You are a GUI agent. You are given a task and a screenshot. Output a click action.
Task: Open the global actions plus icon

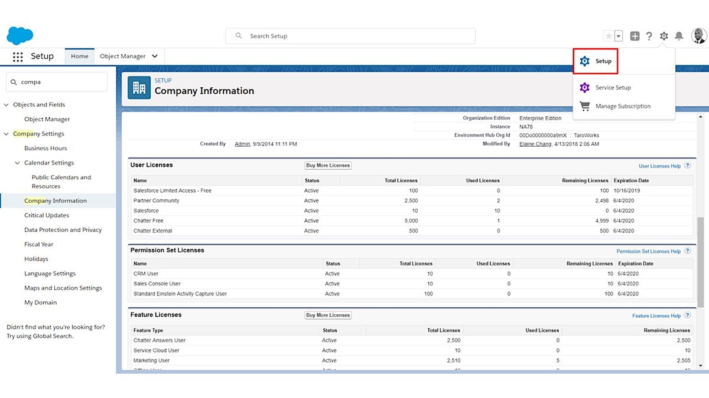tap(635, 36)
